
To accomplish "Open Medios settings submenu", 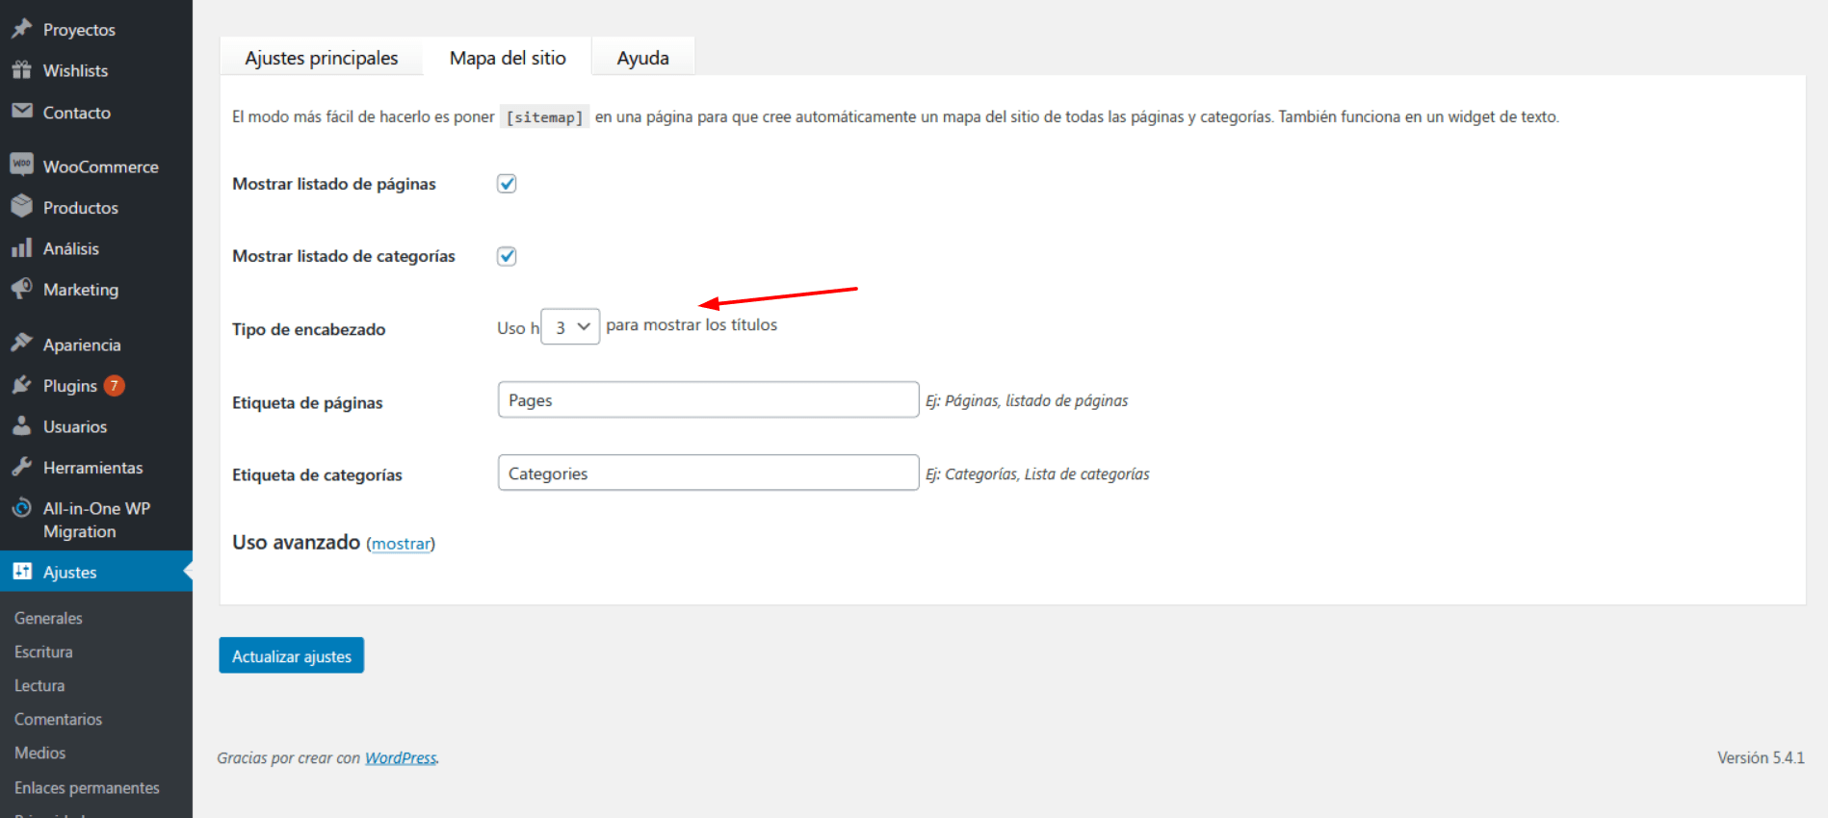I will [x=40, y=753].
